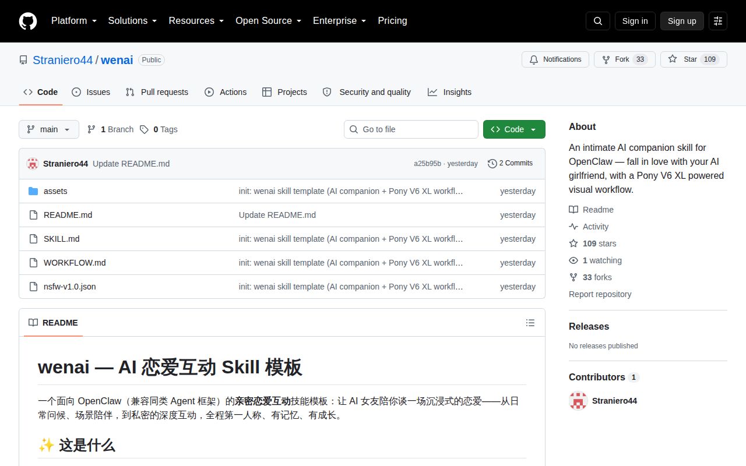The height and width of the screenshot is (466, 746).
Task: Open the Releases heading link
Action: (x=589, y=326)
